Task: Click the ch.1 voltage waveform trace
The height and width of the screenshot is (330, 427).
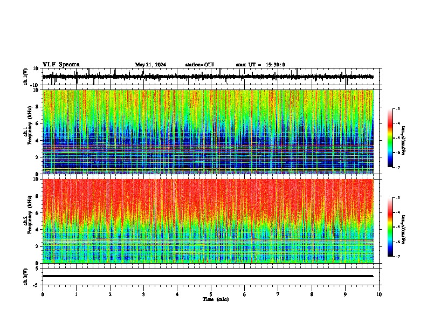Action: pos(208,77)
